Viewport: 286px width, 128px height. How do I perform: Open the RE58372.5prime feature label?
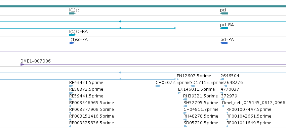tap(86, 89)
